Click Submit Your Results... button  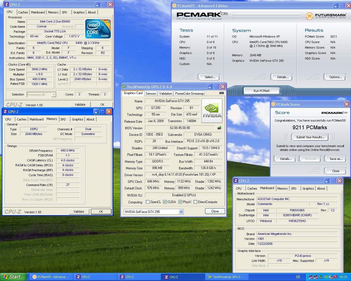click(x=310, y=137)
